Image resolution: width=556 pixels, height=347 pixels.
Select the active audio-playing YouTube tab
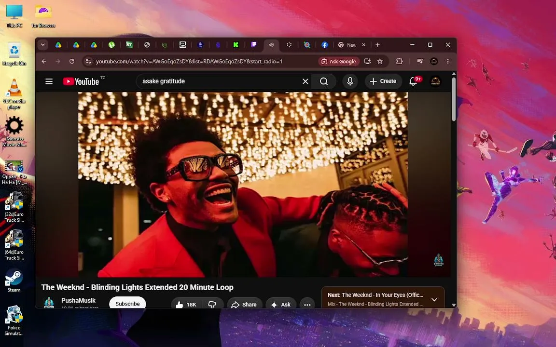click(271, 45)
